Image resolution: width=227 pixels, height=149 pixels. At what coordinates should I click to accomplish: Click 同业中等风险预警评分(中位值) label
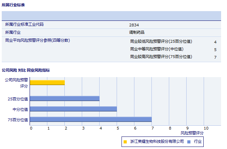(x=157, y=49)
